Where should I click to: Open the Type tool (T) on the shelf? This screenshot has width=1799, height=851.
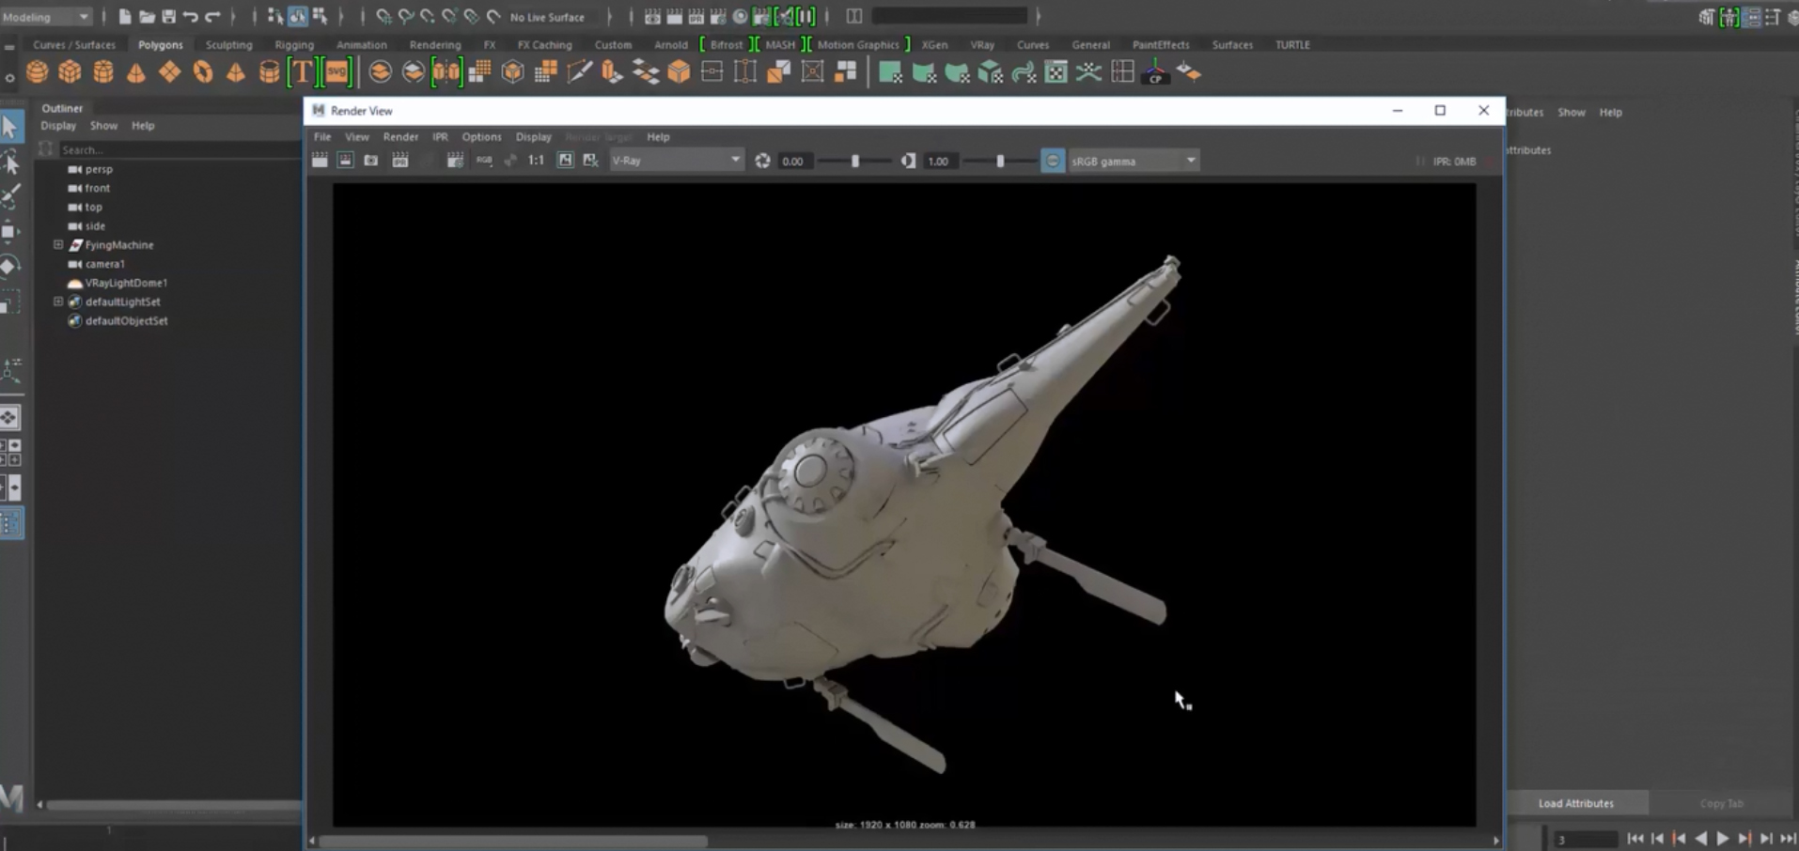pyautogui.click(x=303, y=71)
